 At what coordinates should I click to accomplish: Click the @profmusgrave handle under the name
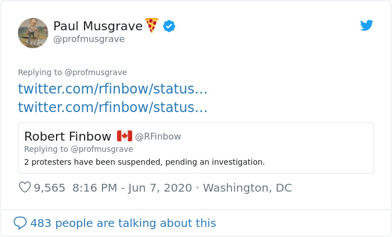click(88, 39)
